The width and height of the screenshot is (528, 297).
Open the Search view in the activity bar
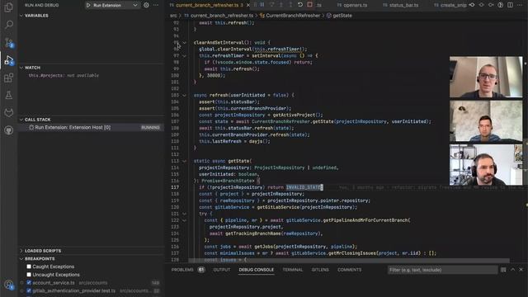point(9,24)
